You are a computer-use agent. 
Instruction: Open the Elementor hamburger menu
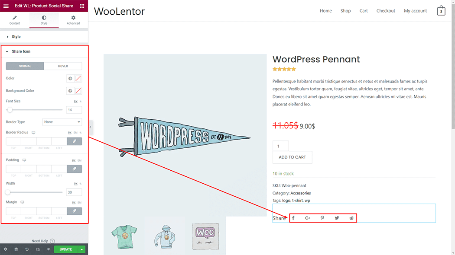pos(6,6)
